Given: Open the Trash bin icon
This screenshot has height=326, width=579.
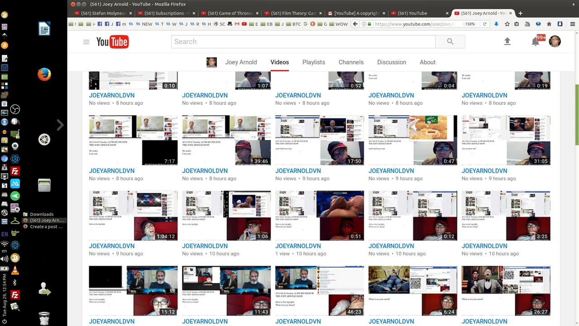Looking at the screenshot, I should pos(44,318).
